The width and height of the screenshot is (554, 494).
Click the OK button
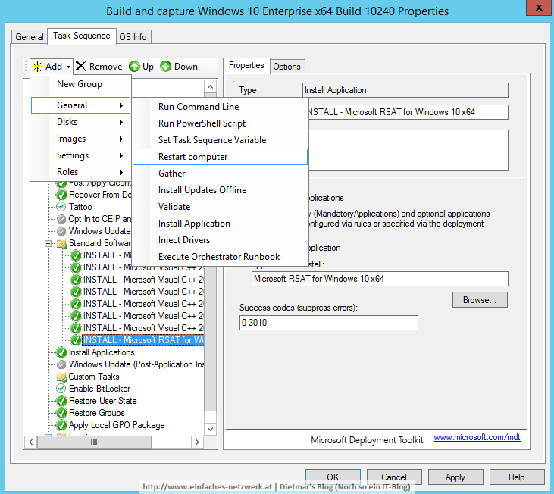333,477
